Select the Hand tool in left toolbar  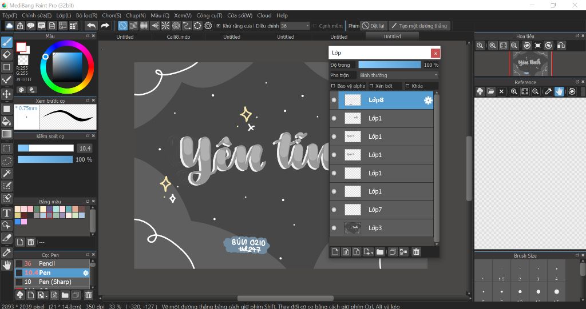pos(7,266)
